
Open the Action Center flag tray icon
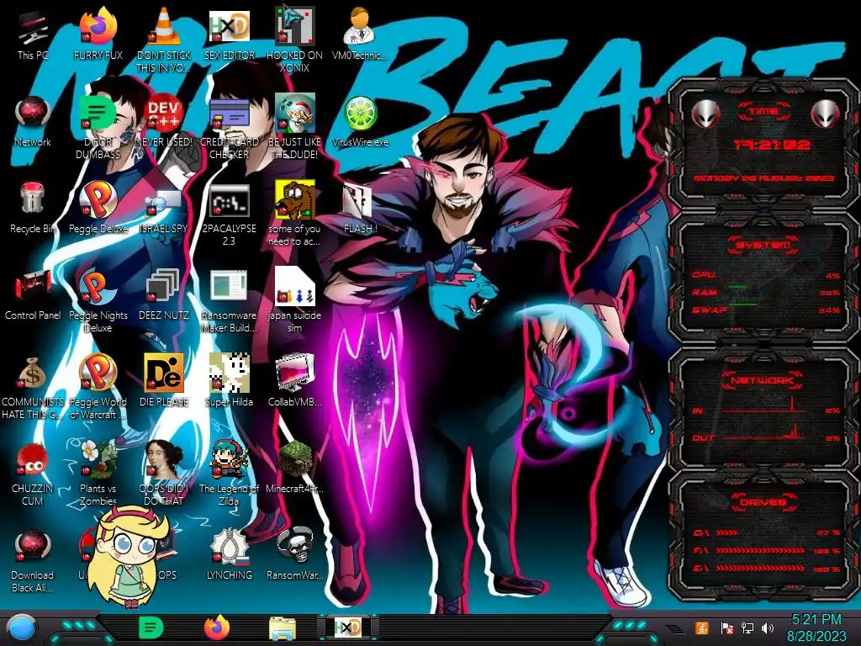pyautogui.click(x=726, y=627)
